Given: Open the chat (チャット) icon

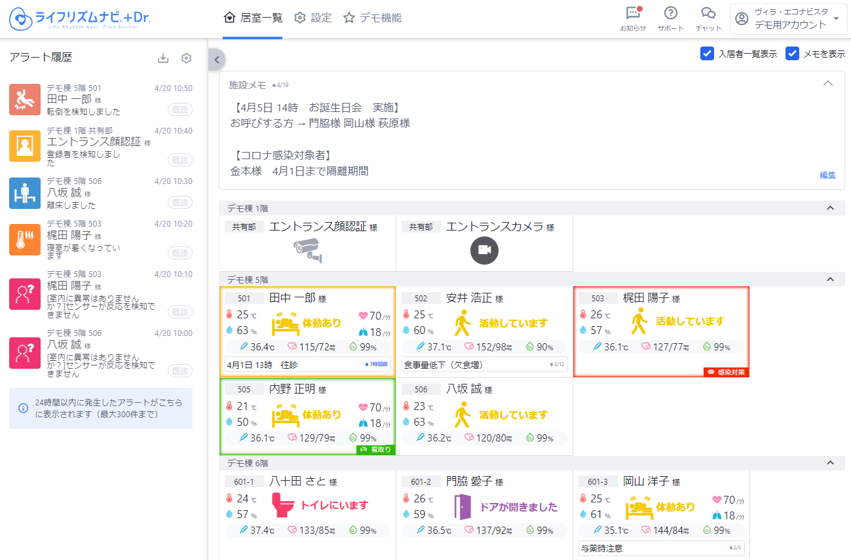Looking at the screenshot, I should [708, 14].
